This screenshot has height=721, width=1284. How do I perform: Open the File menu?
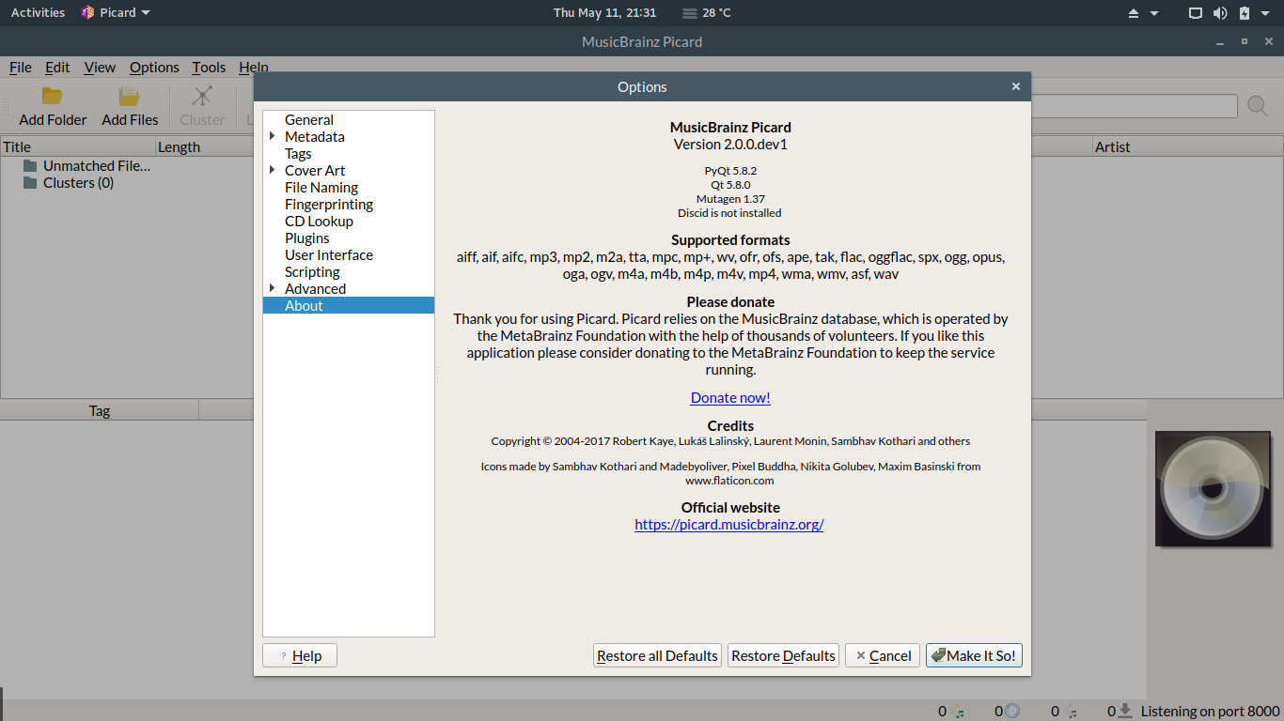[21, 67]
